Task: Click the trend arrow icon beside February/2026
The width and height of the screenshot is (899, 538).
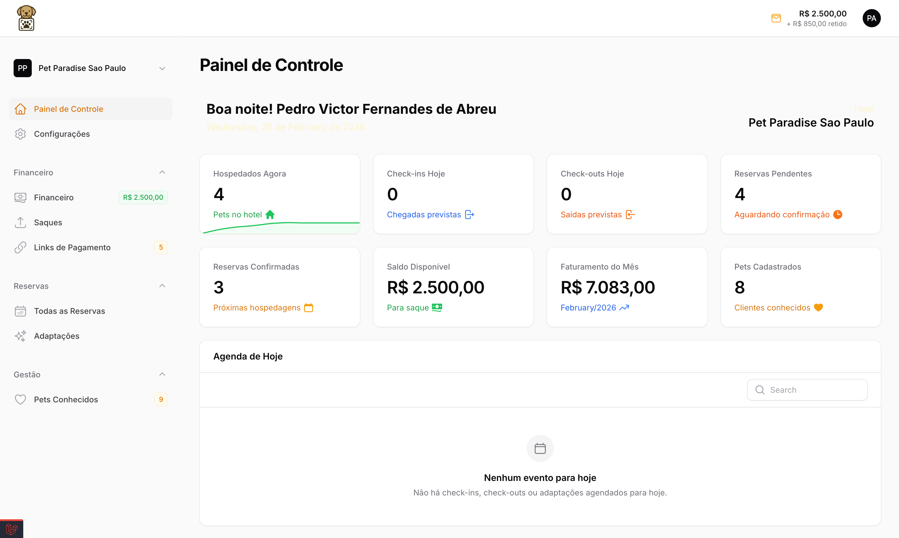Action: (x=624, y=308)
